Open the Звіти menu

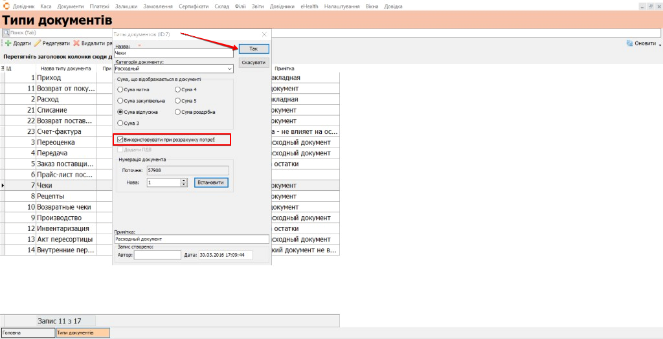(x=258, y=6)
